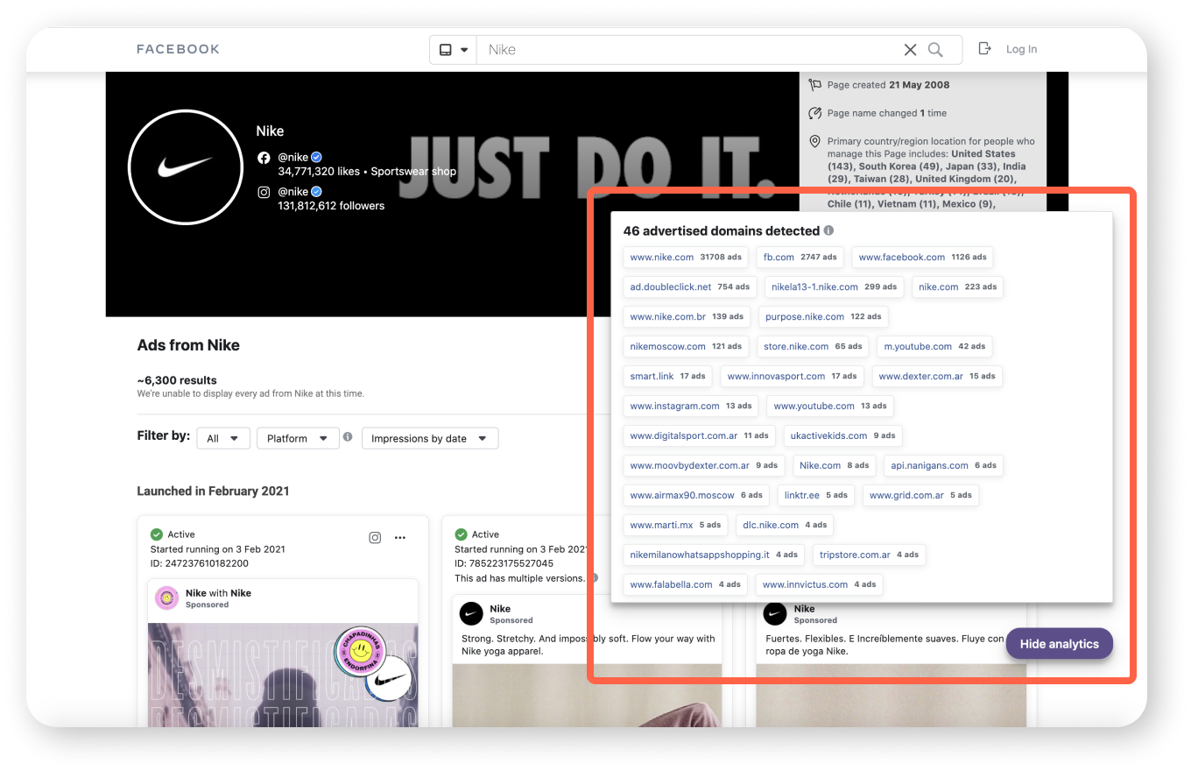Click the ID: 247237610182200 text
Screen dimensions: 1191x771
coord(200,563)
